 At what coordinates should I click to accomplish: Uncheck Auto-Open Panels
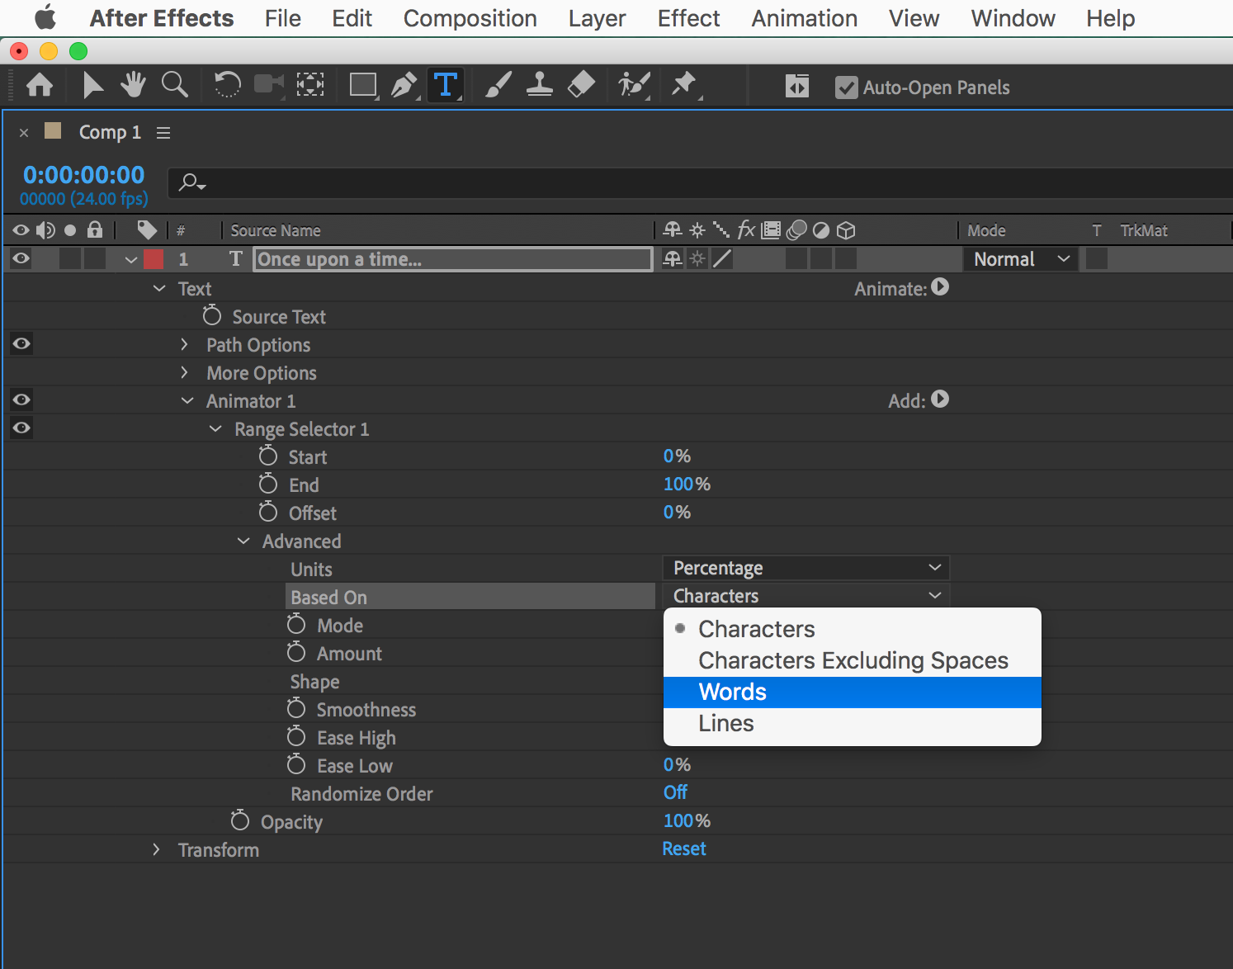coord(846,87)
